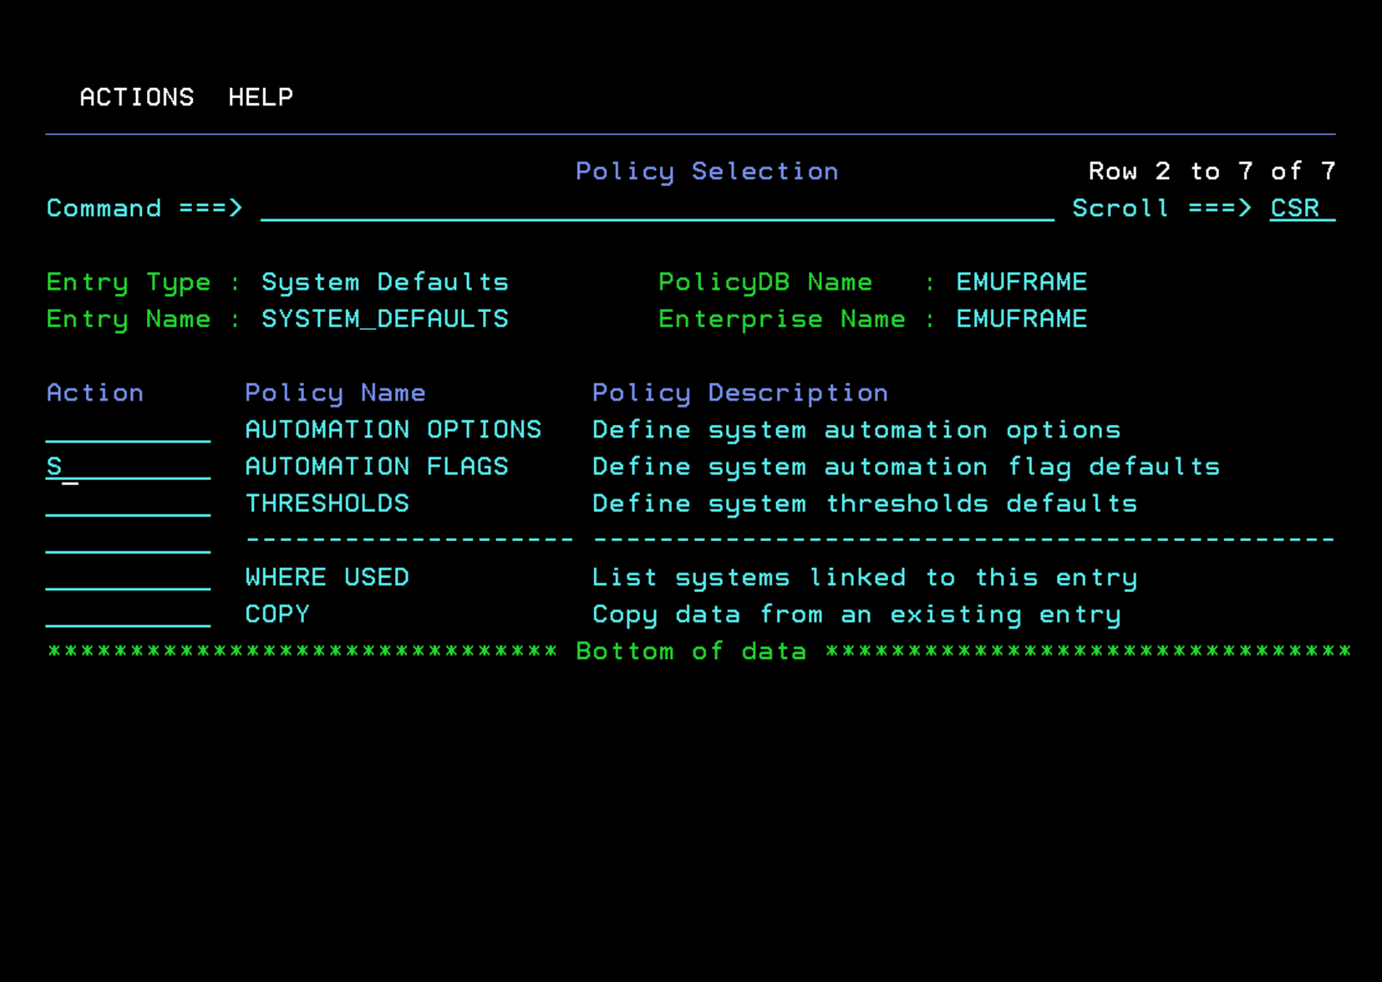Select the AUTOMATION FLAGS policy name

click(376, 466)
